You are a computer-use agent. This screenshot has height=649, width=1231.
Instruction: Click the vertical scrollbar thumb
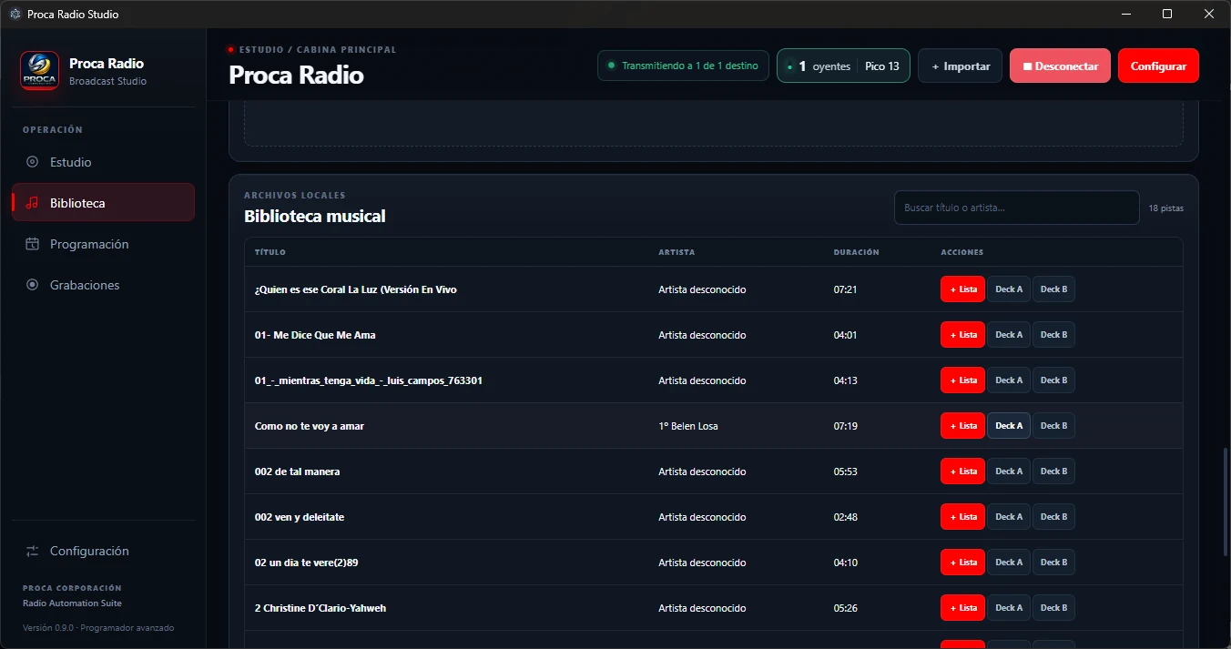click(x=1226, y=502)
